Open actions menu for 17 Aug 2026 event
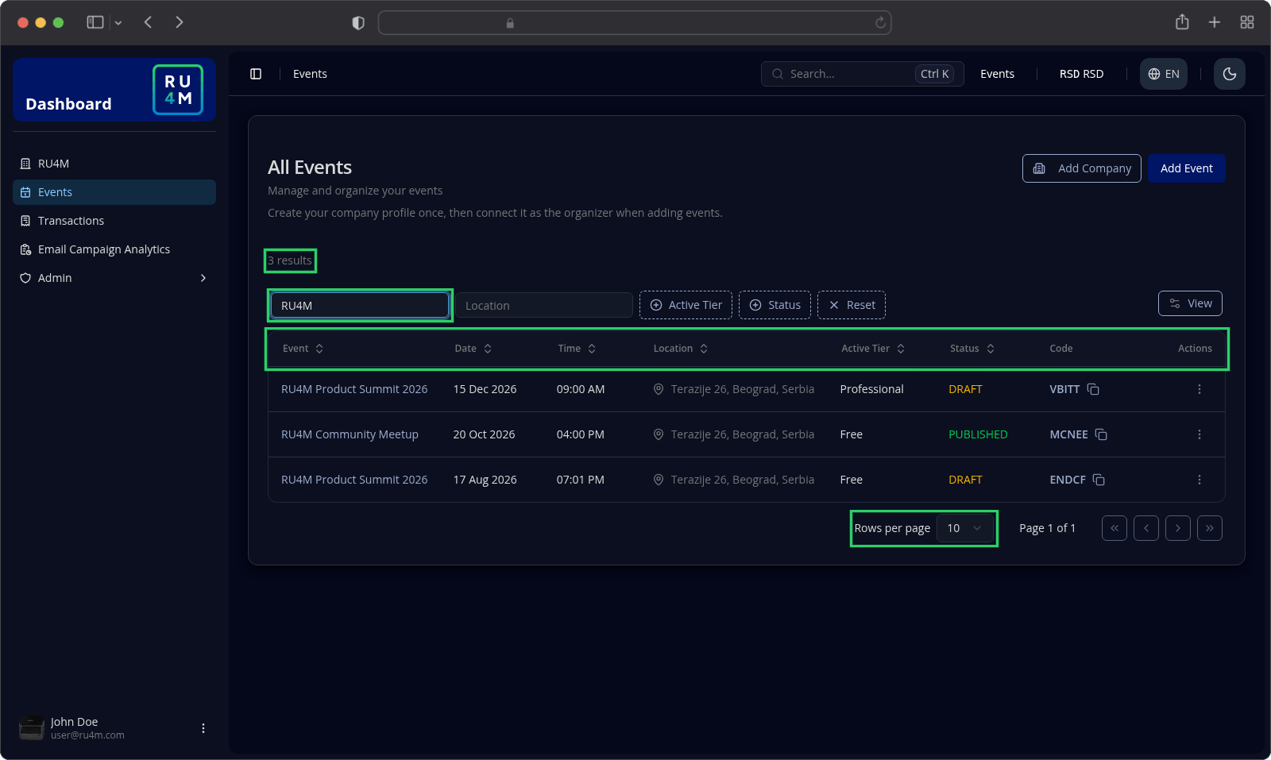 tap(1200, 480)
